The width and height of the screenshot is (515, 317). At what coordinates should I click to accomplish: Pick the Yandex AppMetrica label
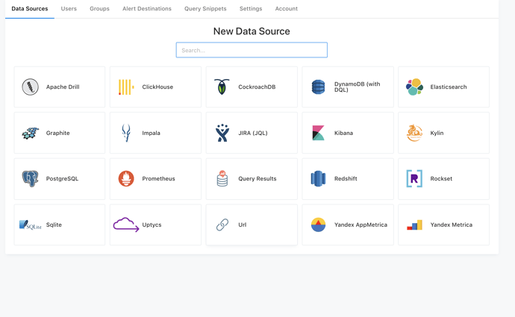coord(360,225)
